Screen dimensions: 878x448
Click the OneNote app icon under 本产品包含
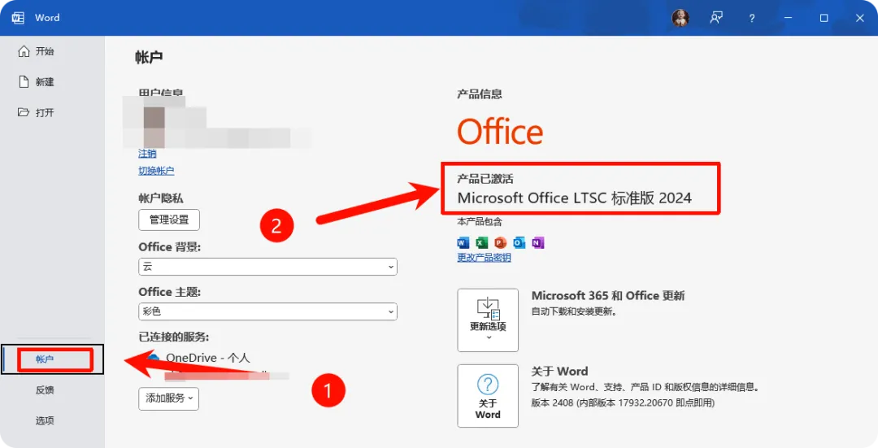click(x=537, y=242)
